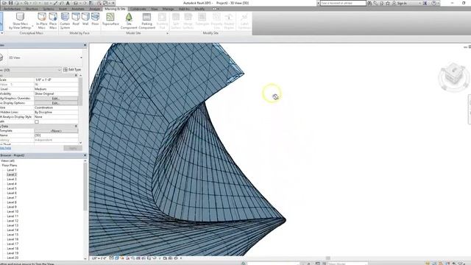471x265 pixels.
Task: Click the Views (all) tree node
Action: [x=7, y=160]
